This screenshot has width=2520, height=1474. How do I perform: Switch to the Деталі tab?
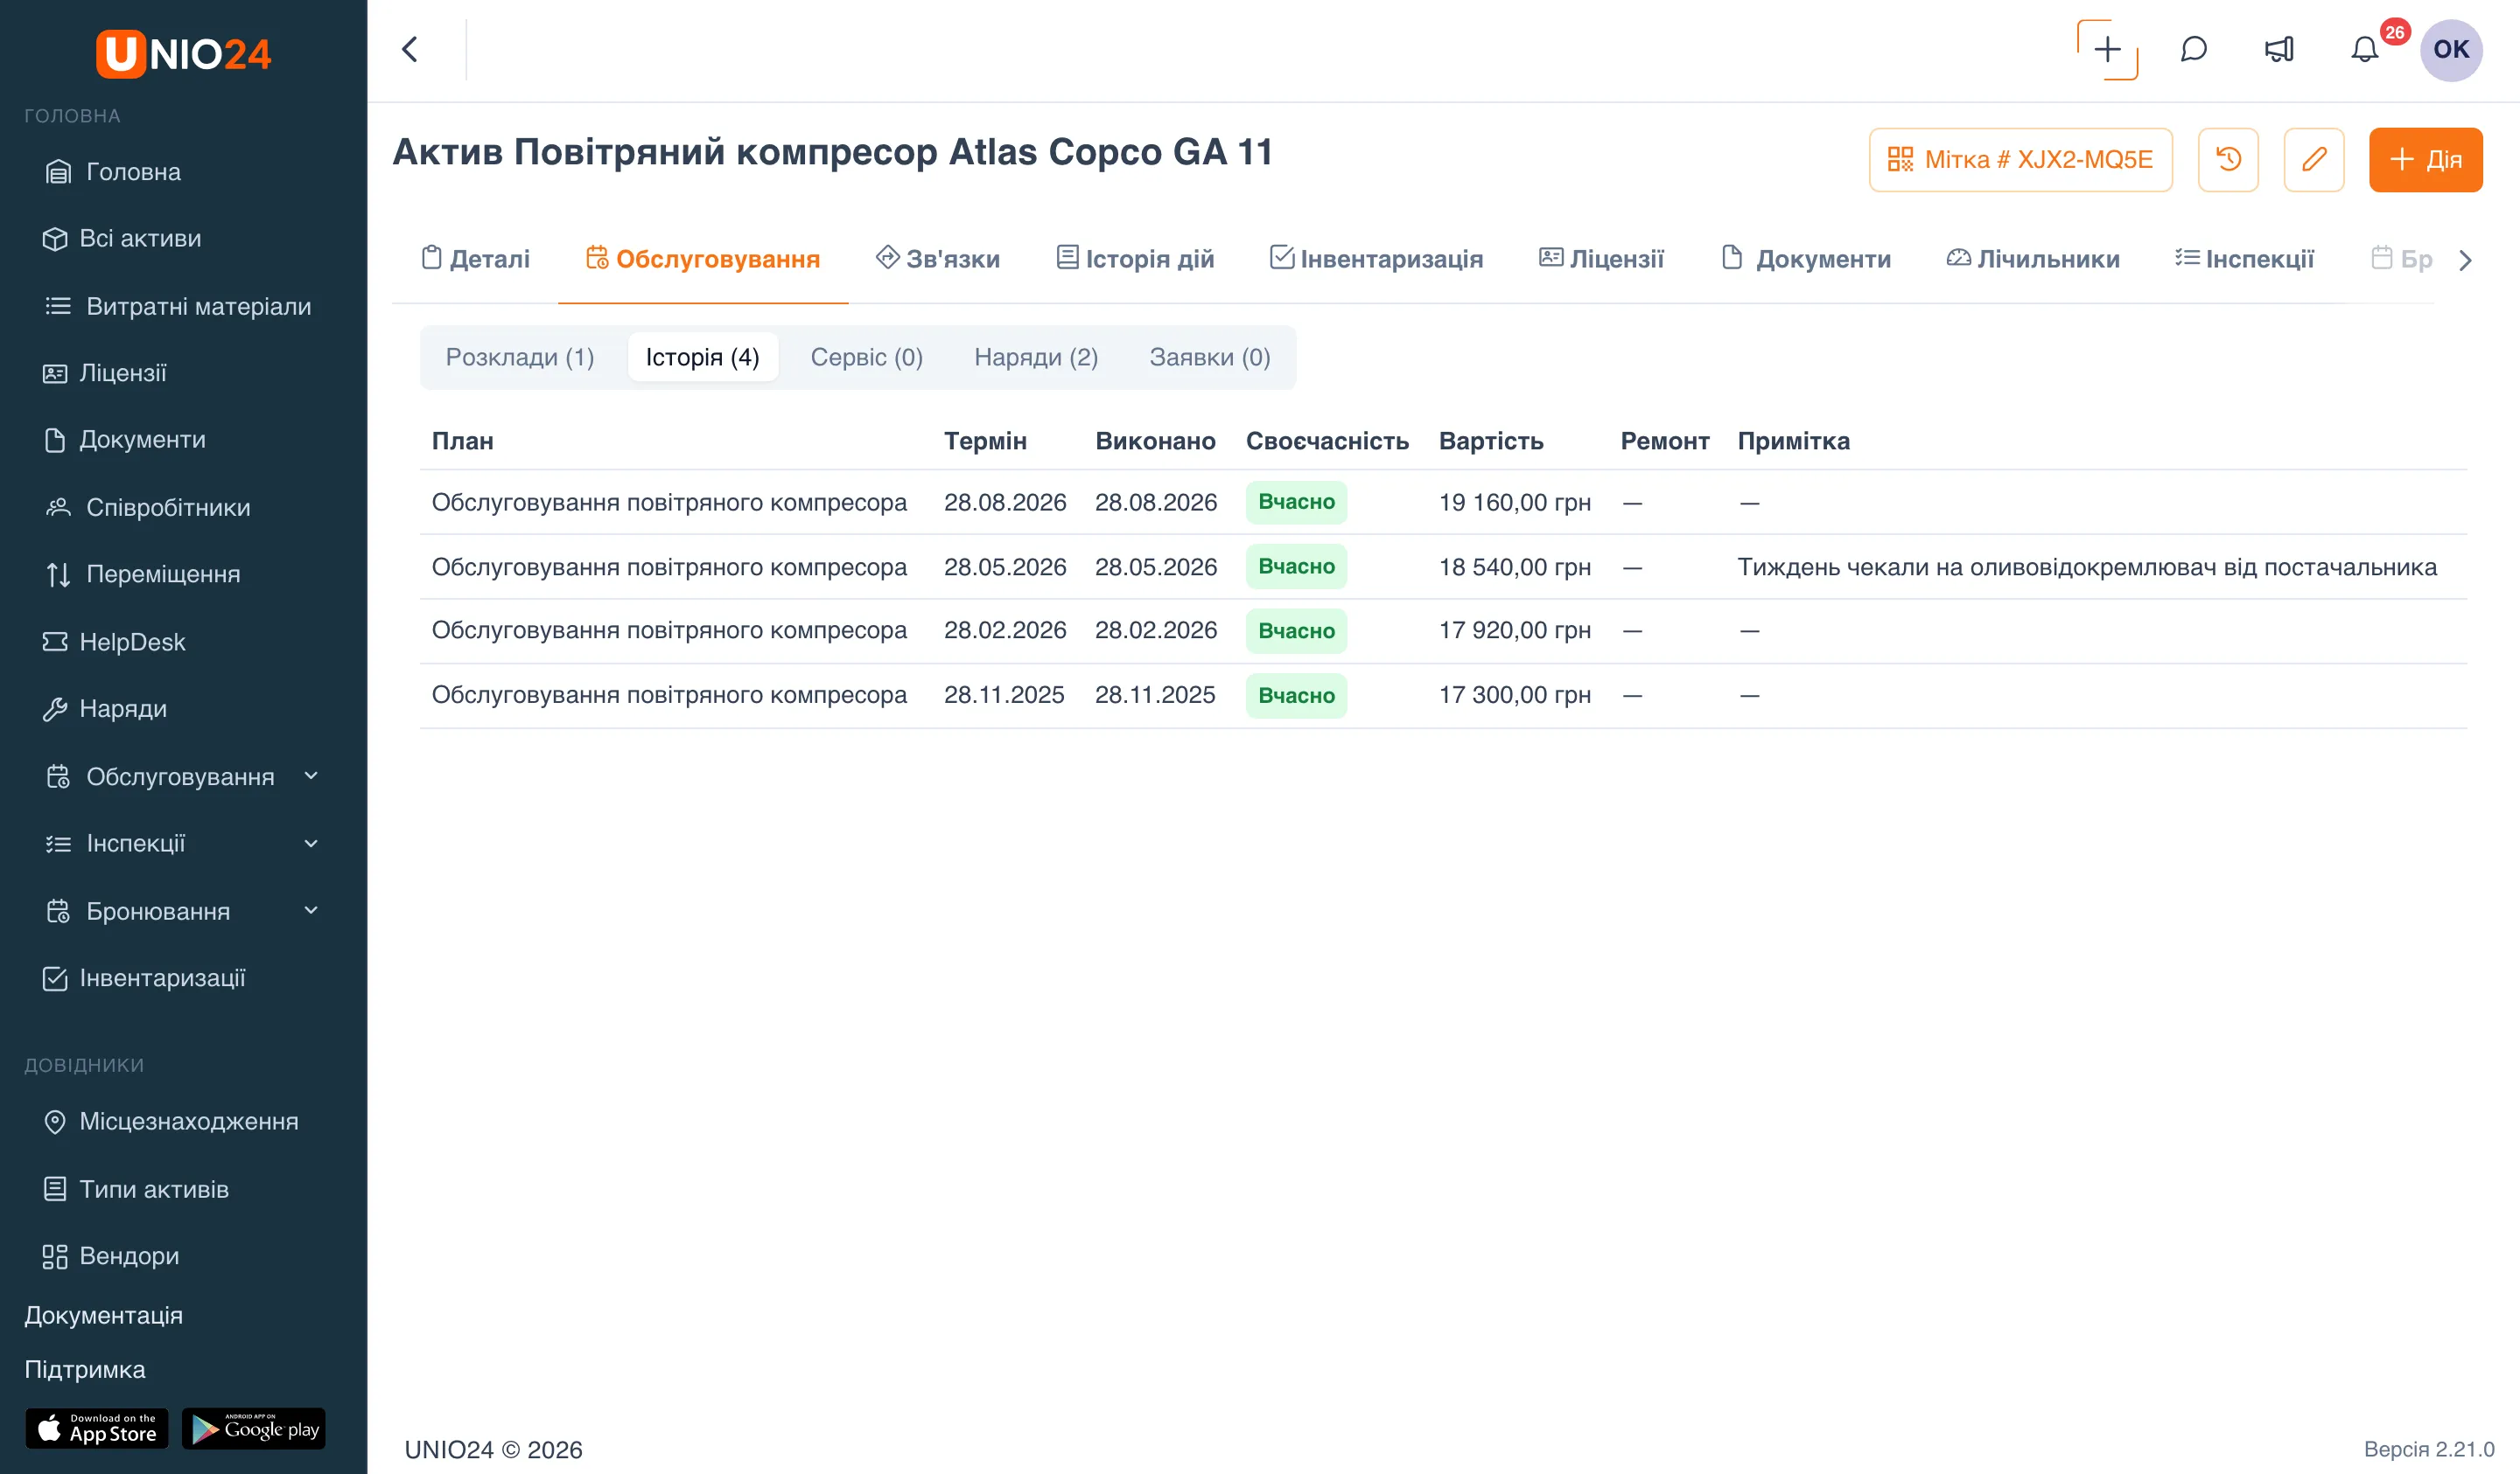click(x=475, y=259)
